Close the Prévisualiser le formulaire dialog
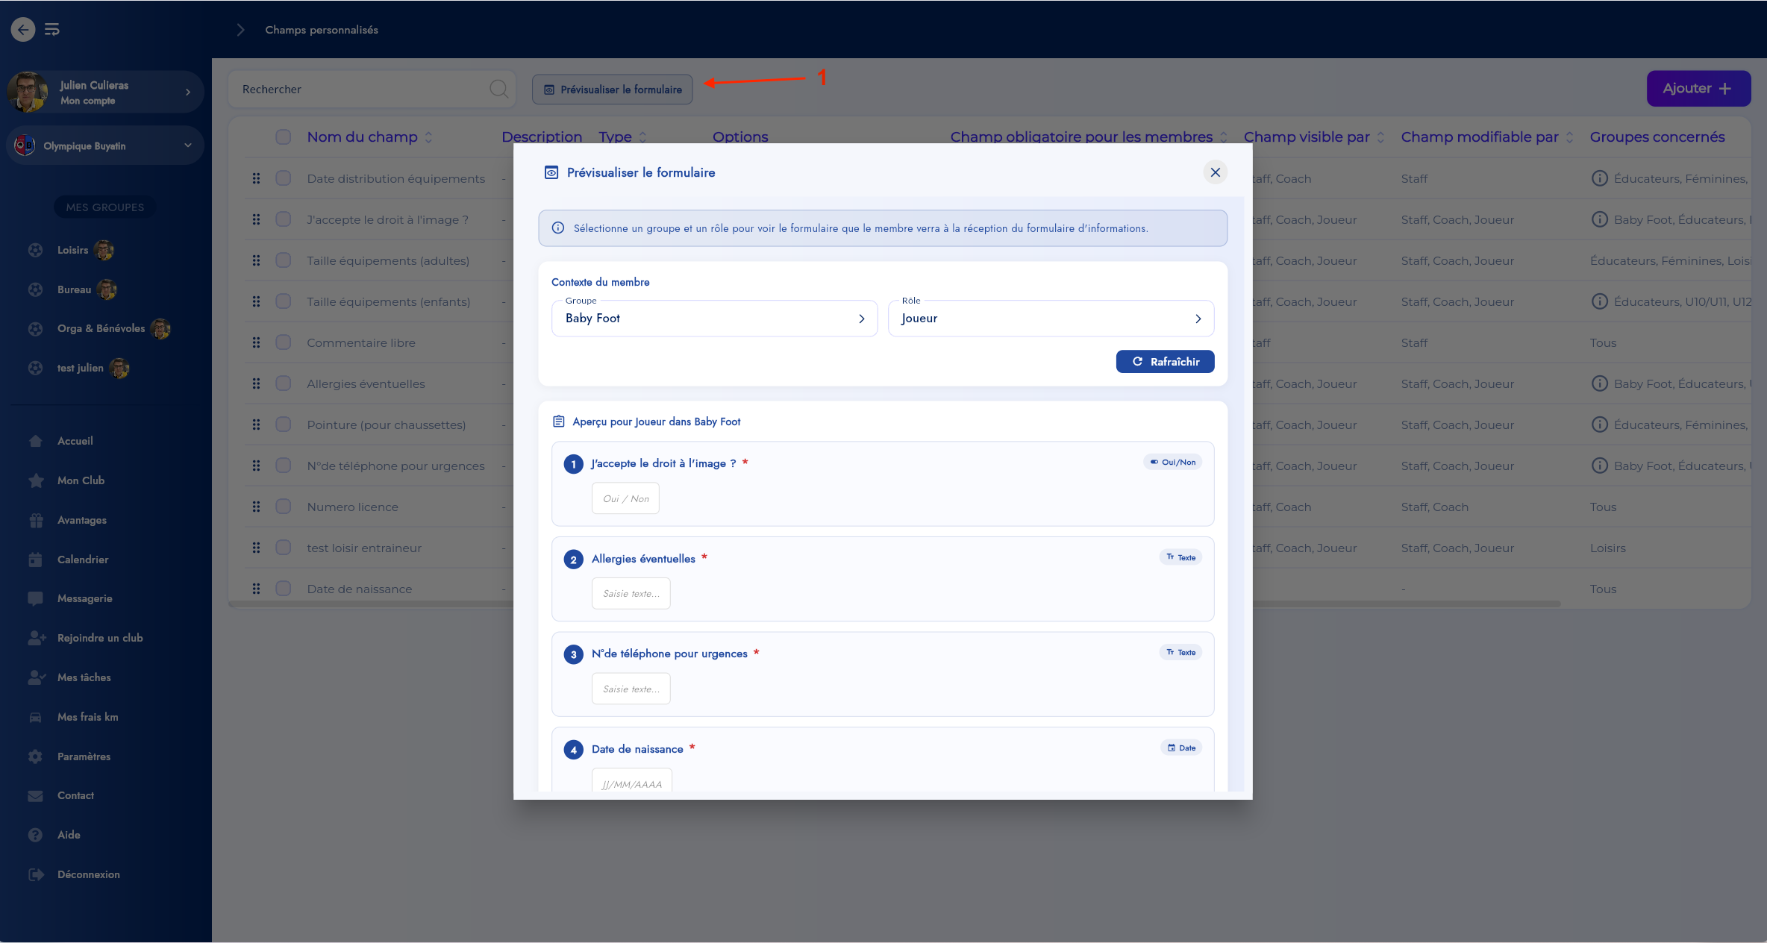Image resolution: width=1767 pixels, height=943 pixels. 1215,172
